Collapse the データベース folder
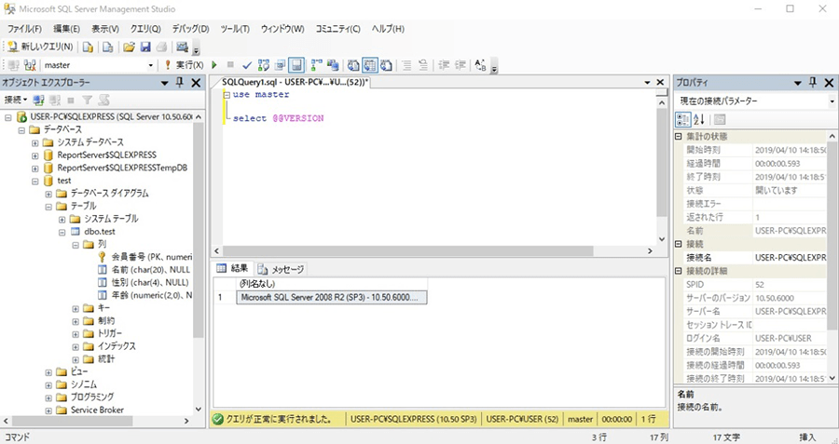Screen dimensions: 839x444 pos(21,129)
